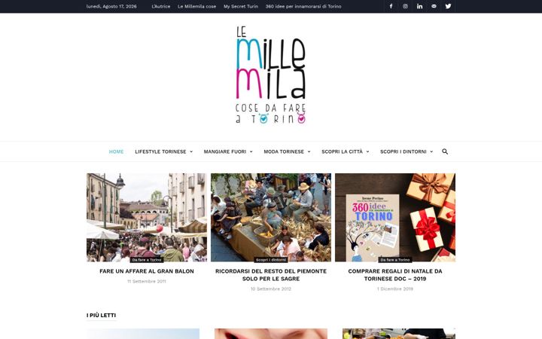Viewport: 542px width, 339px height.
Task: Click the Gran Balon market thumbnail
Action: (147, 217)
